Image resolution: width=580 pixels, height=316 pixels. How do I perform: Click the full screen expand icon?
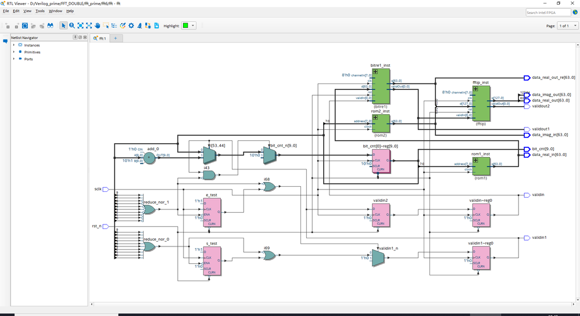[x=89, y=26]
